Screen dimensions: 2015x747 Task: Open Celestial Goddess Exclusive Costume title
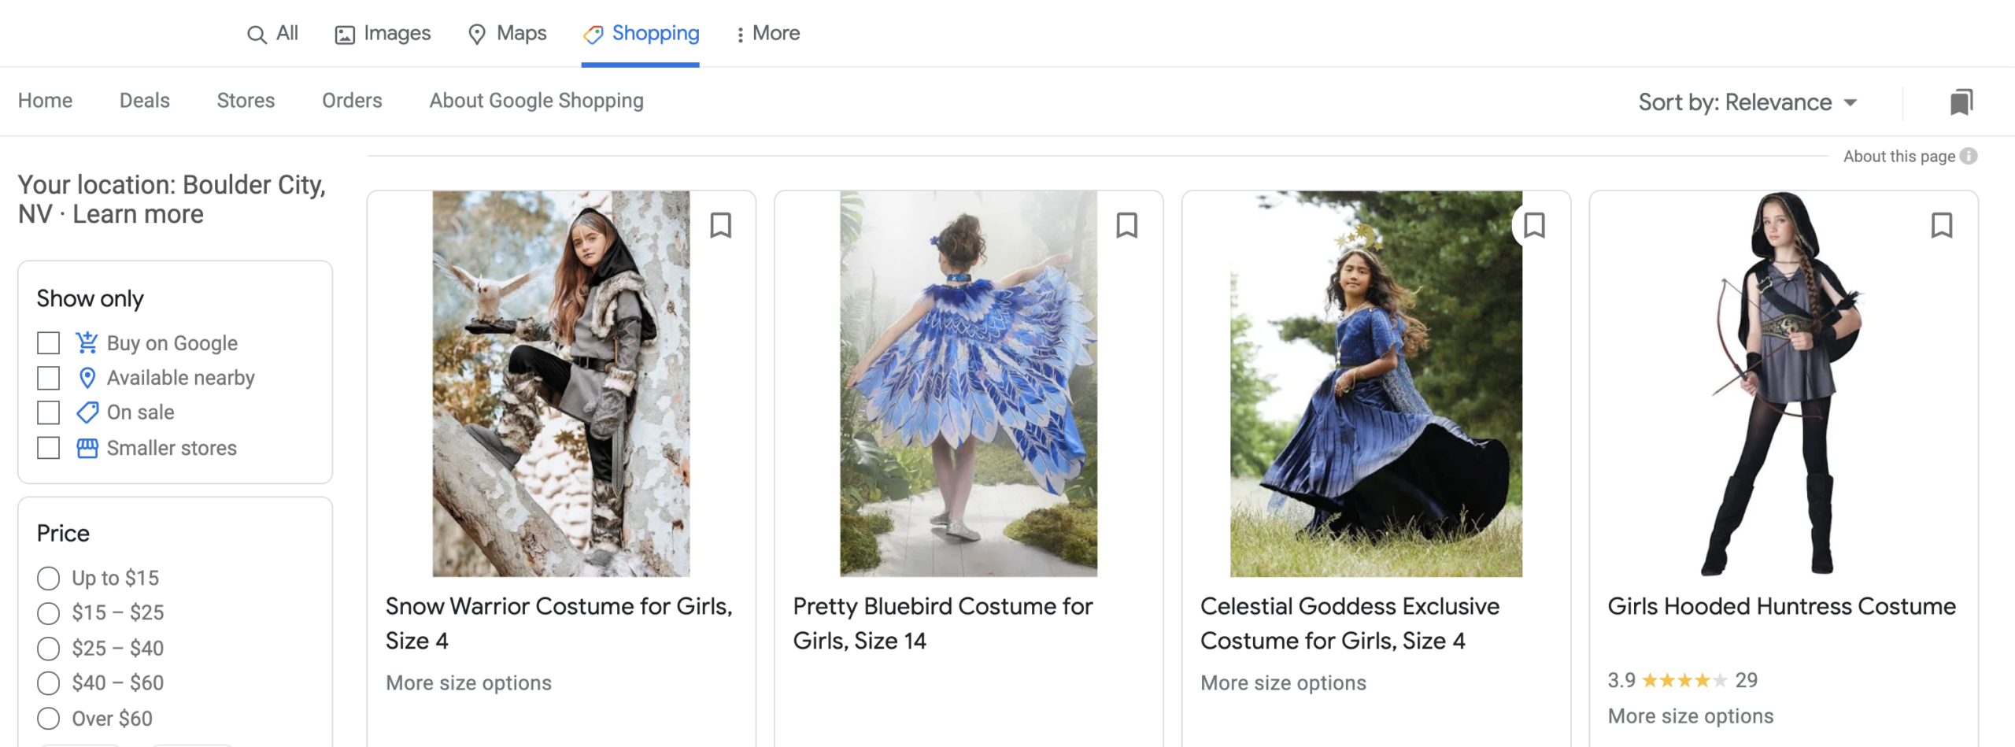1350,623
